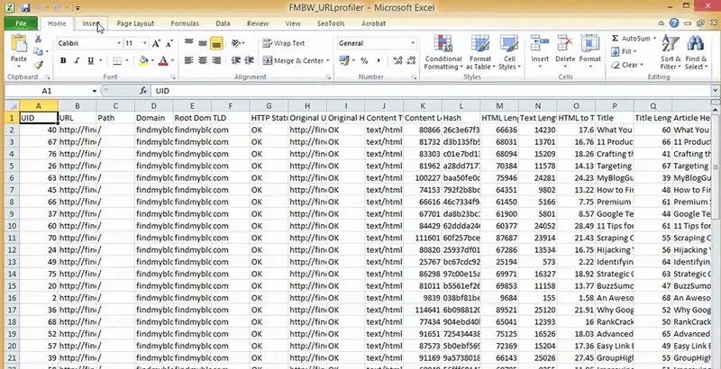Switch to the Insert tab
Viewport: 721px width, 369px height.
91,23
